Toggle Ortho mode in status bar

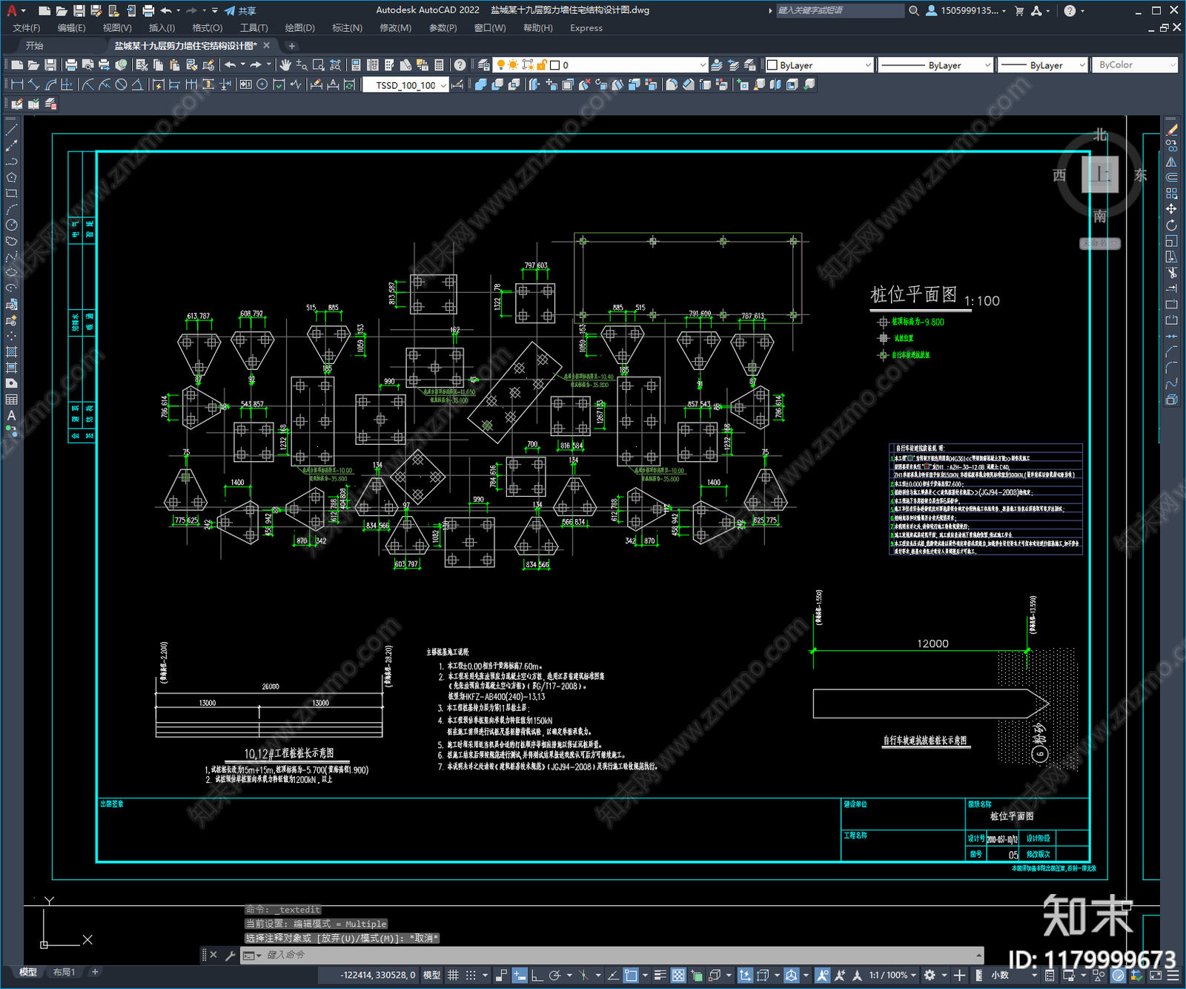[x=536, y=975]
